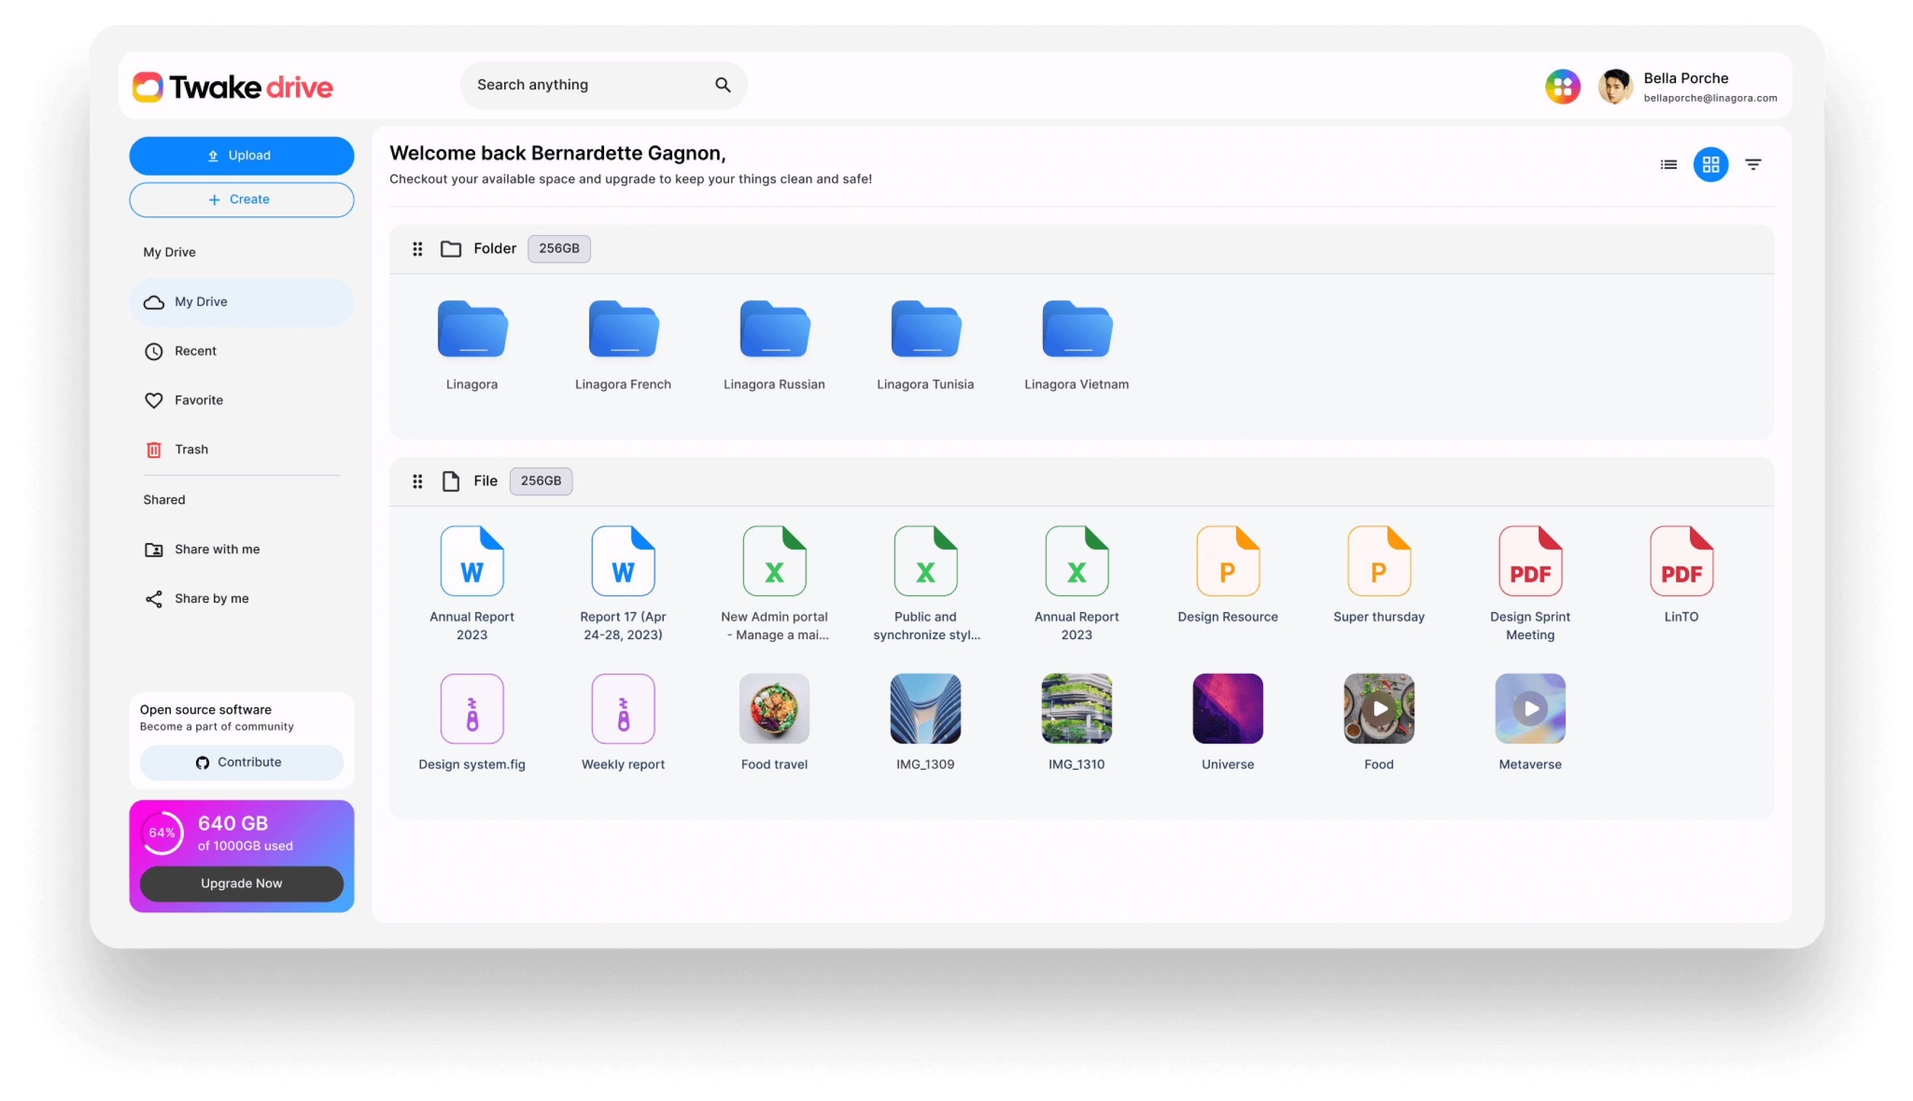Open Trash from the sidebar

pos(192,449)
